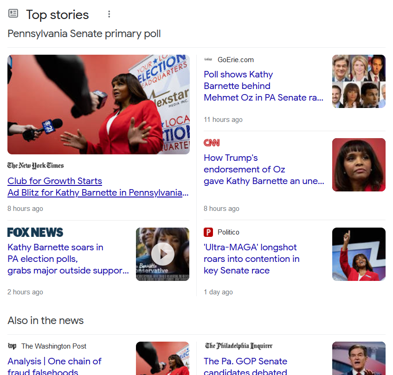Screen dimensions: 393x375
Task: Click The Philadelphia Inquirer logo
Action: pyautogui.click(x=238, y=346)
